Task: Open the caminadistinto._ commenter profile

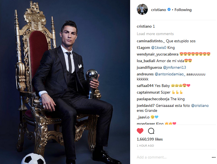Action: (151, 41)
